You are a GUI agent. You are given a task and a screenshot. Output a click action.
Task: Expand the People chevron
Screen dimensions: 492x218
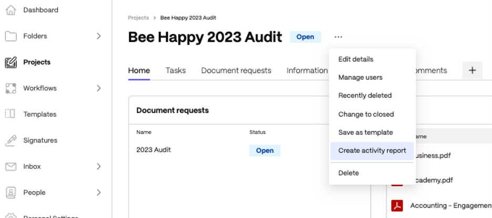click(98, 192)
